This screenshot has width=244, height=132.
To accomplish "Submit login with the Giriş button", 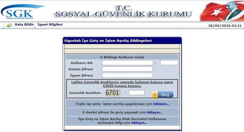I will [x=162, y=95].
